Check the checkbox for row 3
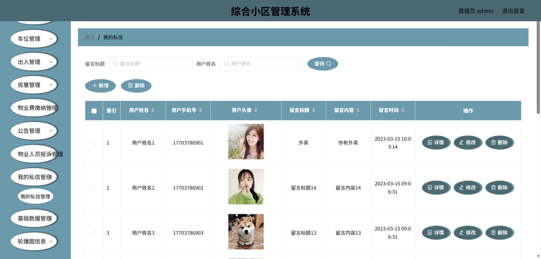Screen dimensions: 541x259 pyautogui.click(x=93, y=233)
